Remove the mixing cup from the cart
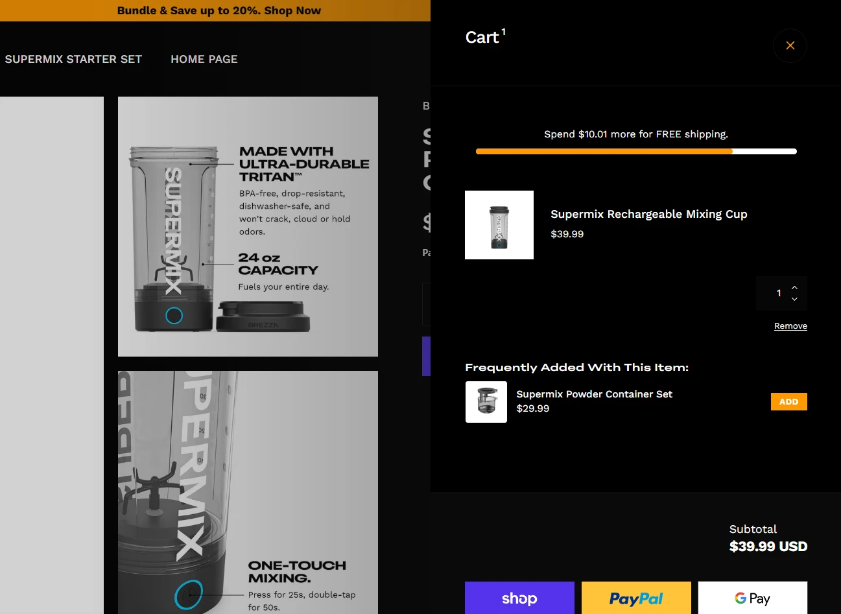This screenshot has height=614, width=841. (x=790, y=325)
